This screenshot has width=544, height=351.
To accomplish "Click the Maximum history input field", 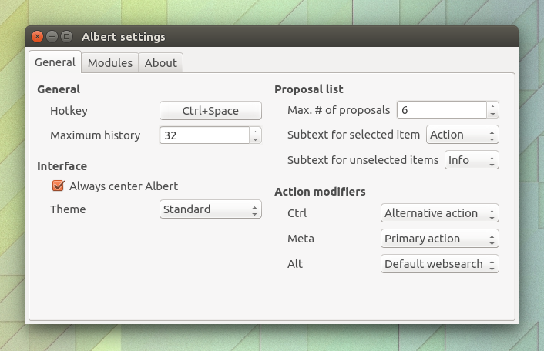I will [204, 135].
